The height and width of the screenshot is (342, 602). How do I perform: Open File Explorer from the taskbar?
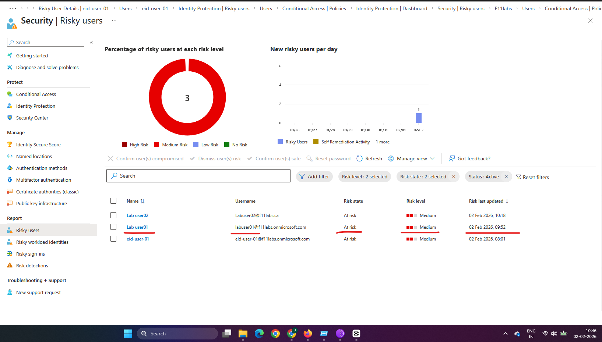tap(243, 334)
